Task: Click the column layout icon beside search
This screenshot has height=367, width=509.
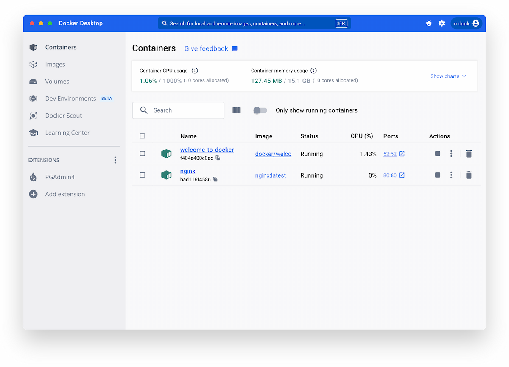Action: (236, 110)
